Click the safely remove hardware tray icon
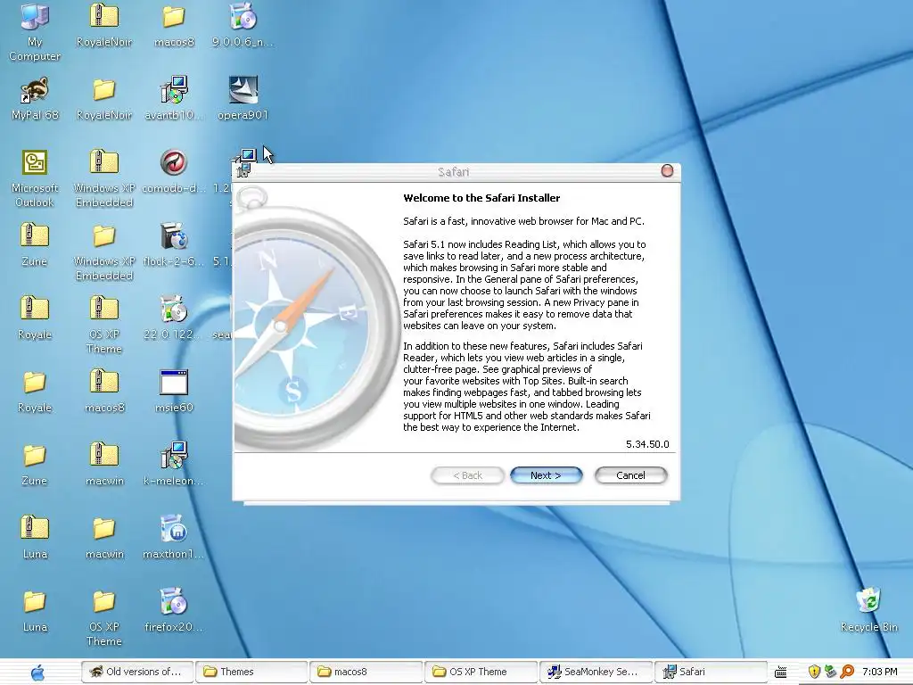Screen dimensions: 913x685 pos(830,672)
